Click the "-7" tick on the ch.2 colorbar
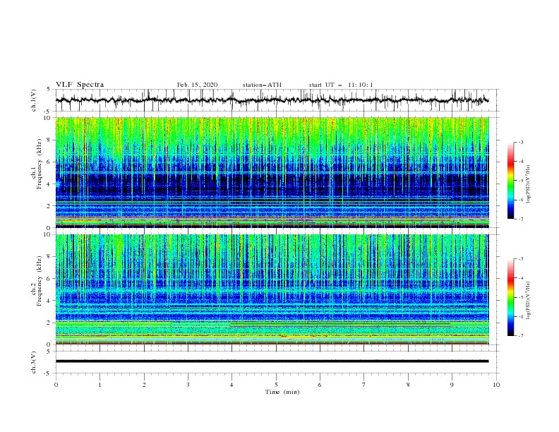The width and height of the screenshot is (559, 432). 520,336
